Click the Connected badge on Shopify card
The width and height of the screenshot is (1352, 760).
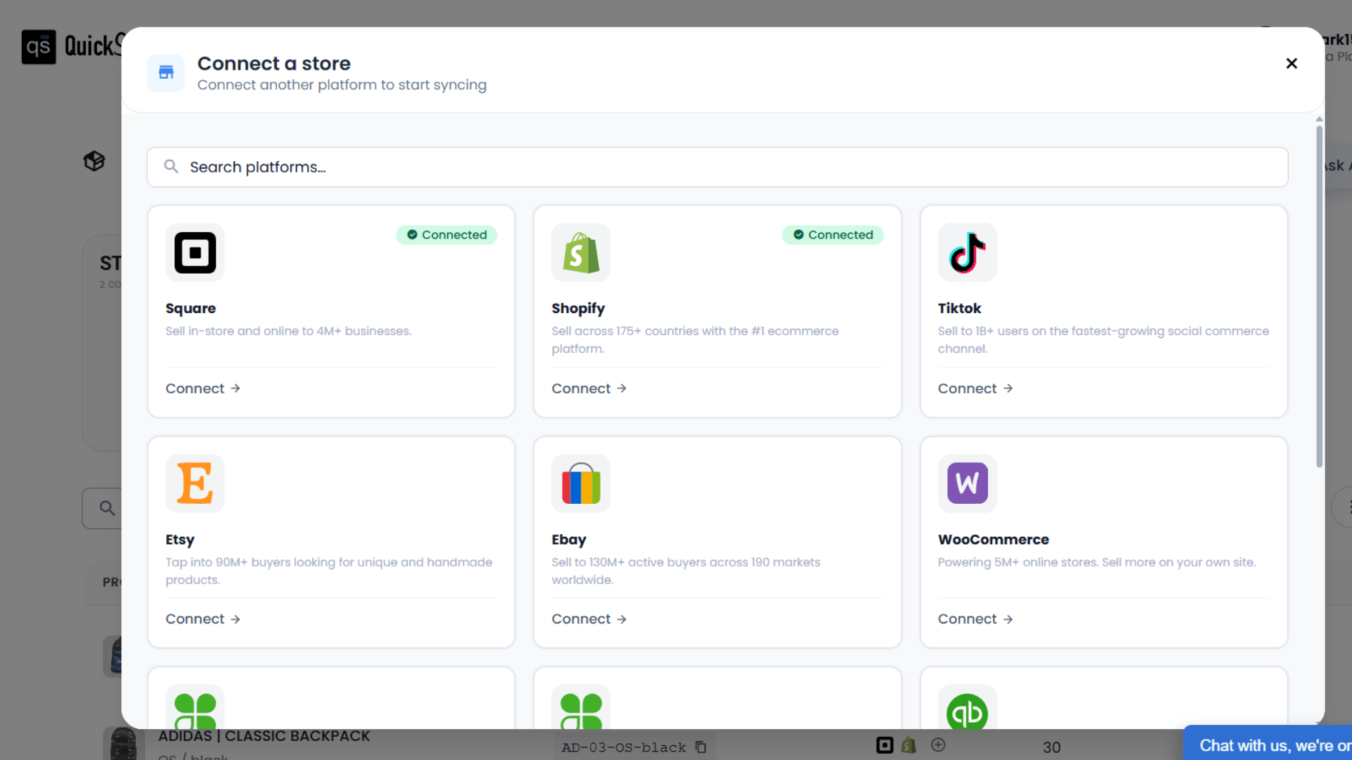click(x=833, y=235)
